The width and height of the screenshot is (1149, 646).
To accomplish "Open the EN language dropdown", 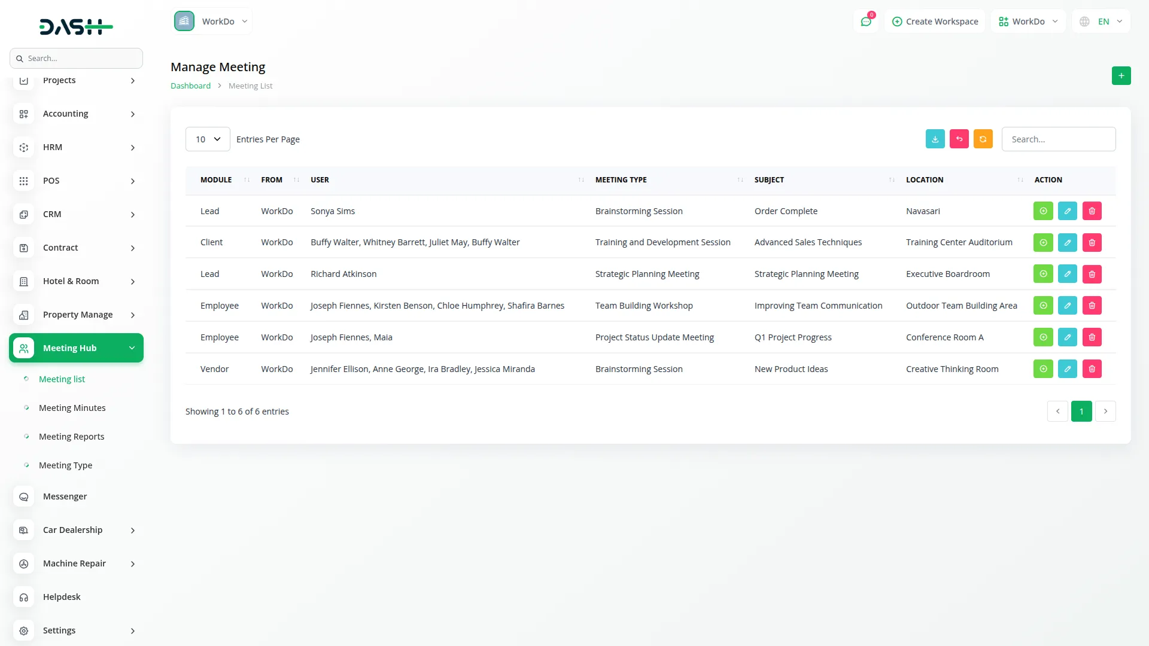I will pyautogui.click(x=1101, y=22).
